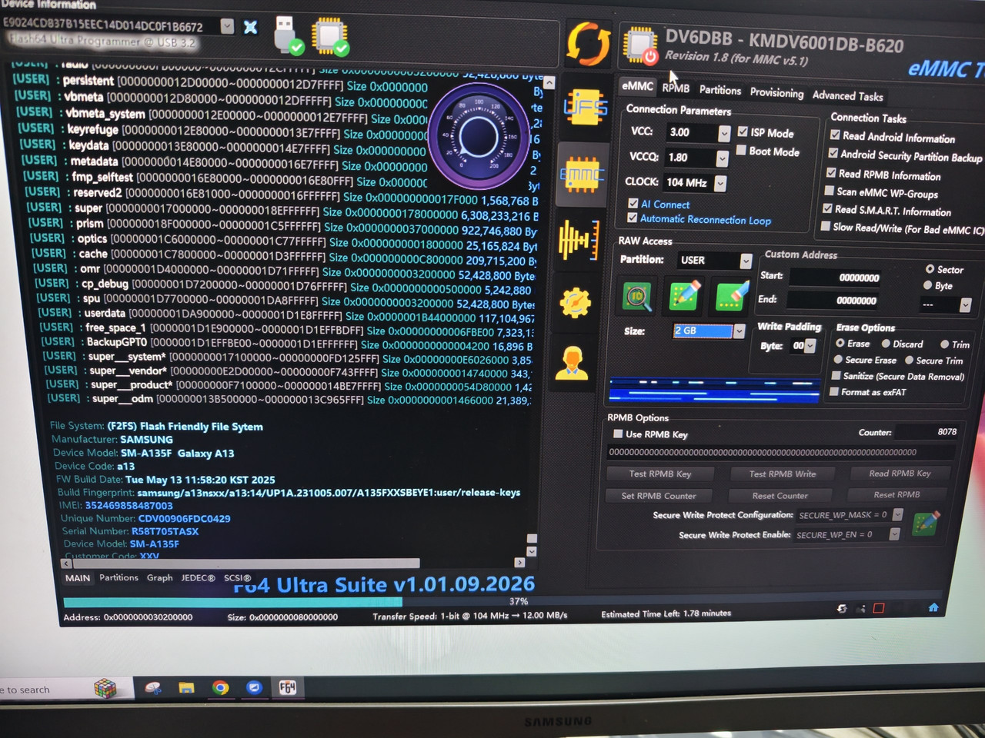Toggle Android Security Partition Backup checkbox
Viewport: 985px width, 738px height.
pos(833,154)
